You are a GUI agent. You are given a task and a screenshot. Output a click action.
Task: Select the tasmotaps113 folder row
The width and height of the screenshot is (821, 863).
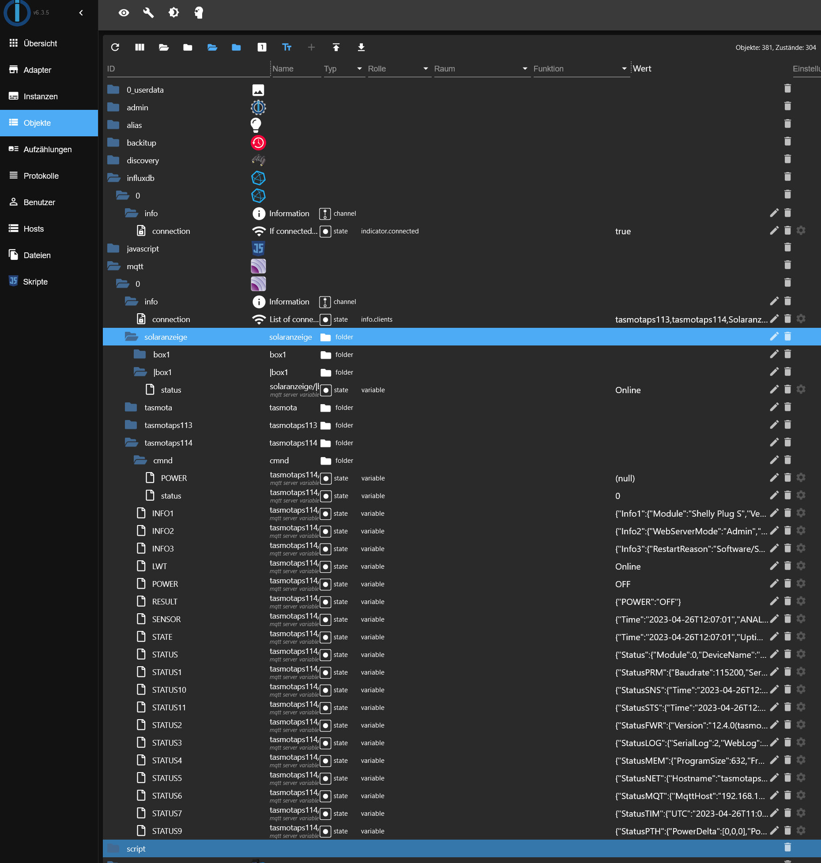tap(168, 425)
